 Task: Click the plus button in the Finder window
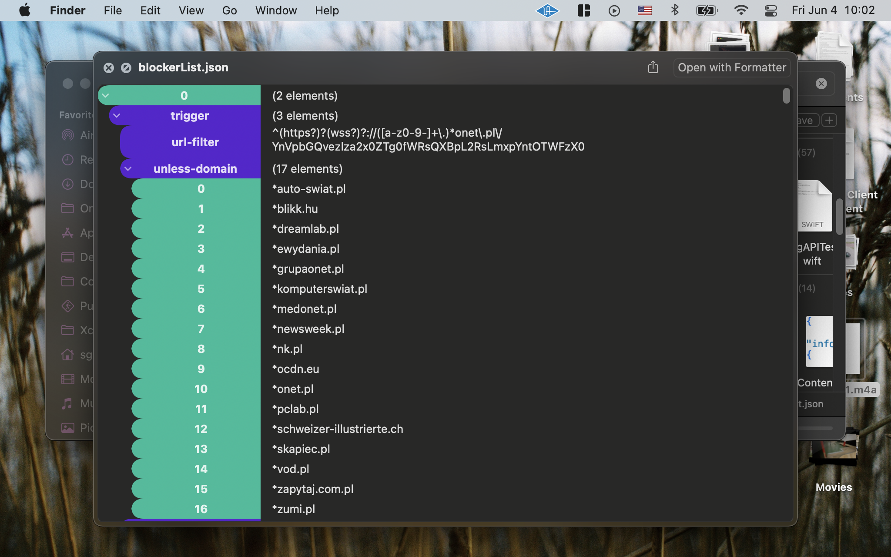pos(830,121)
